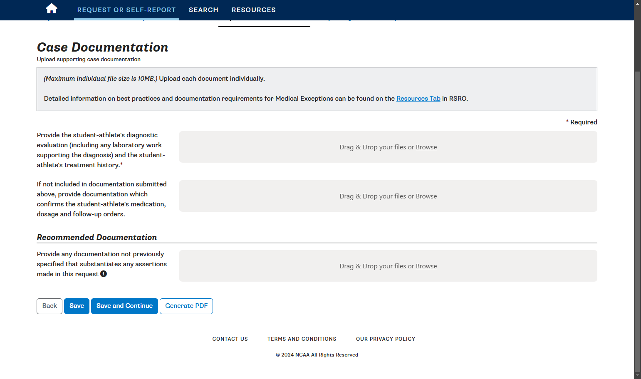The height and width of the screenshot is (379, 641).
Task: Go to the home page icon
Action: [x=52, y=9]
